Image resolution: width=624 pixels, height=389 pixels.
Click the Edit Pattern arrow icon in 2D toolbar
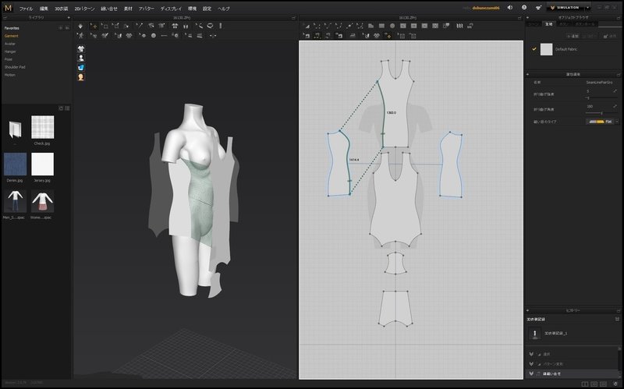[307, 26]
